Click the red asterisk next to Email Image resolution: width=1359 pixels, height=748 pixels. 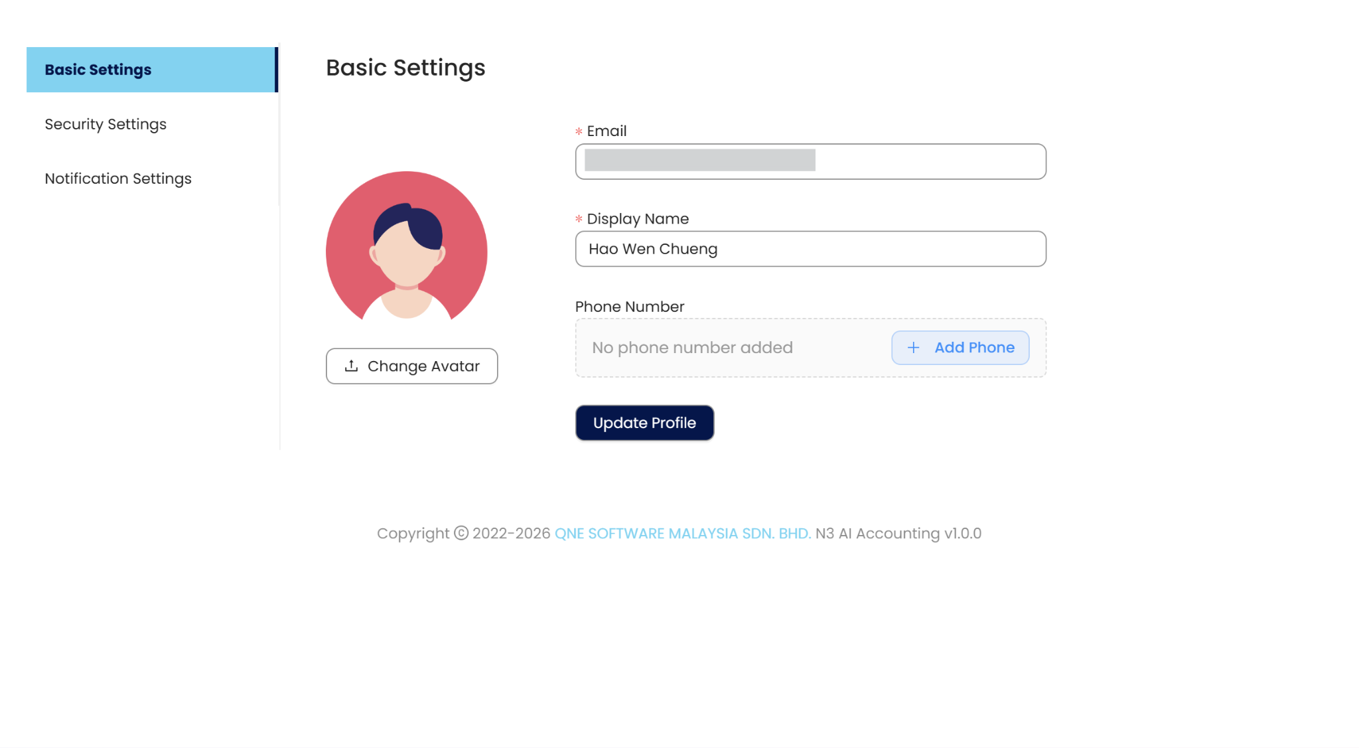pyautogui.click(x=579, y=131)
